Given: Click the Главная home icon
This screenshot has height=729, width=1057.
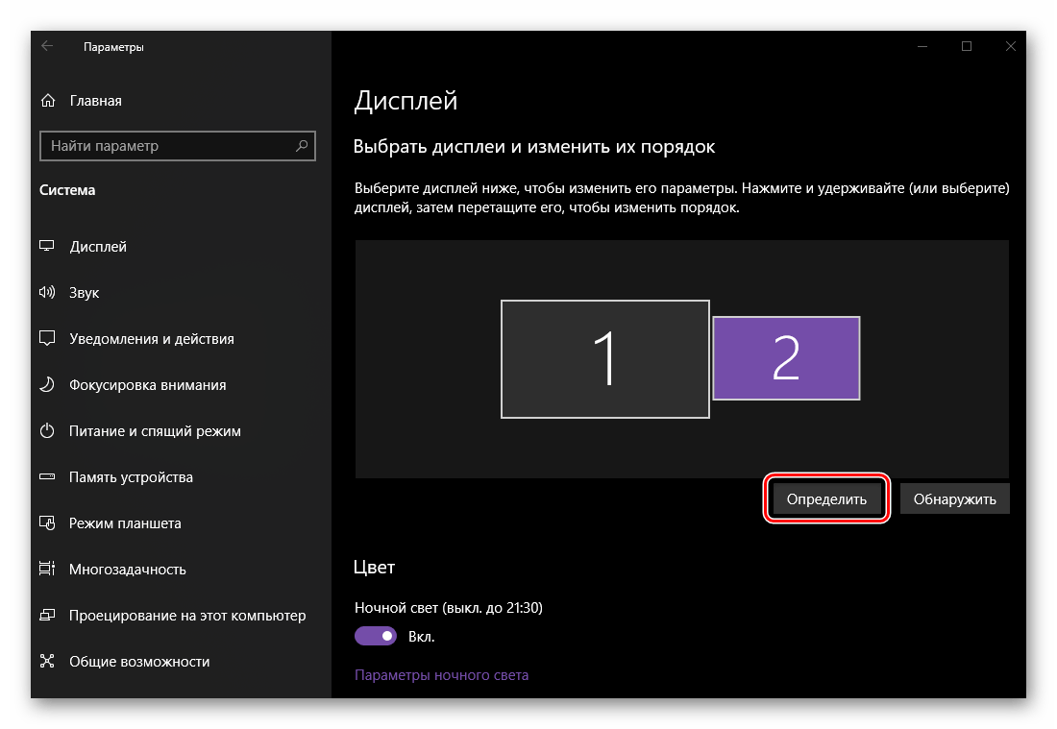Looking at the screenshot, I should pos(47,101).
